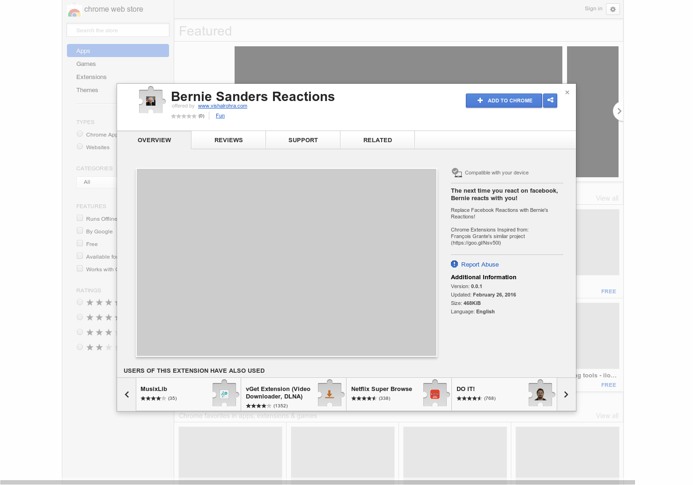
Task: Show next related extensions with right arrow
Action: coord(566,394)
